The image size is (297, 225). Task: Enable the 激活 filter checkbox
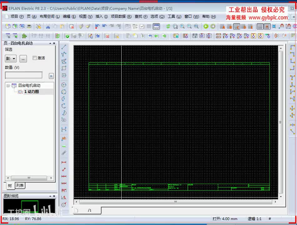point(35,58)
